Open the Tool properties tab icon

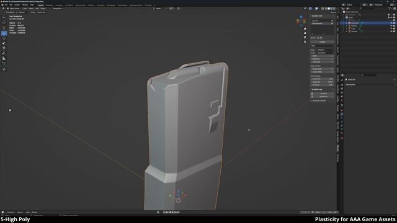342,81
